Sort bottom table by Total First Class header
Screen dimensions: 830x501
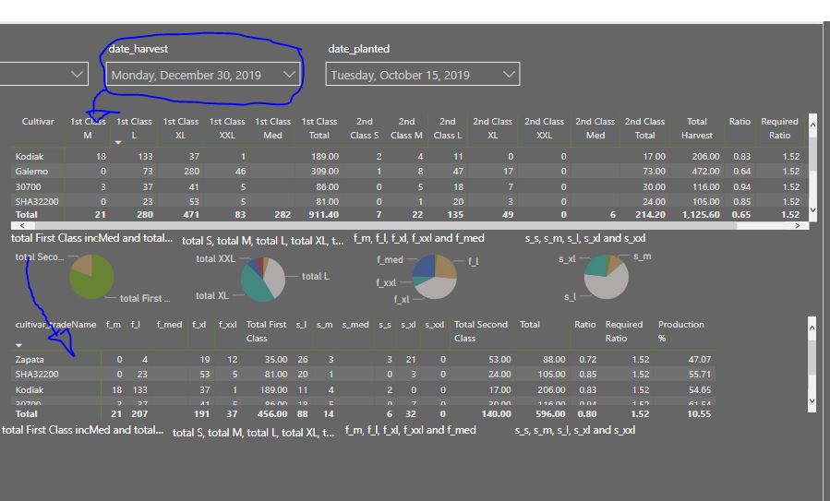(x=266, y=331)
